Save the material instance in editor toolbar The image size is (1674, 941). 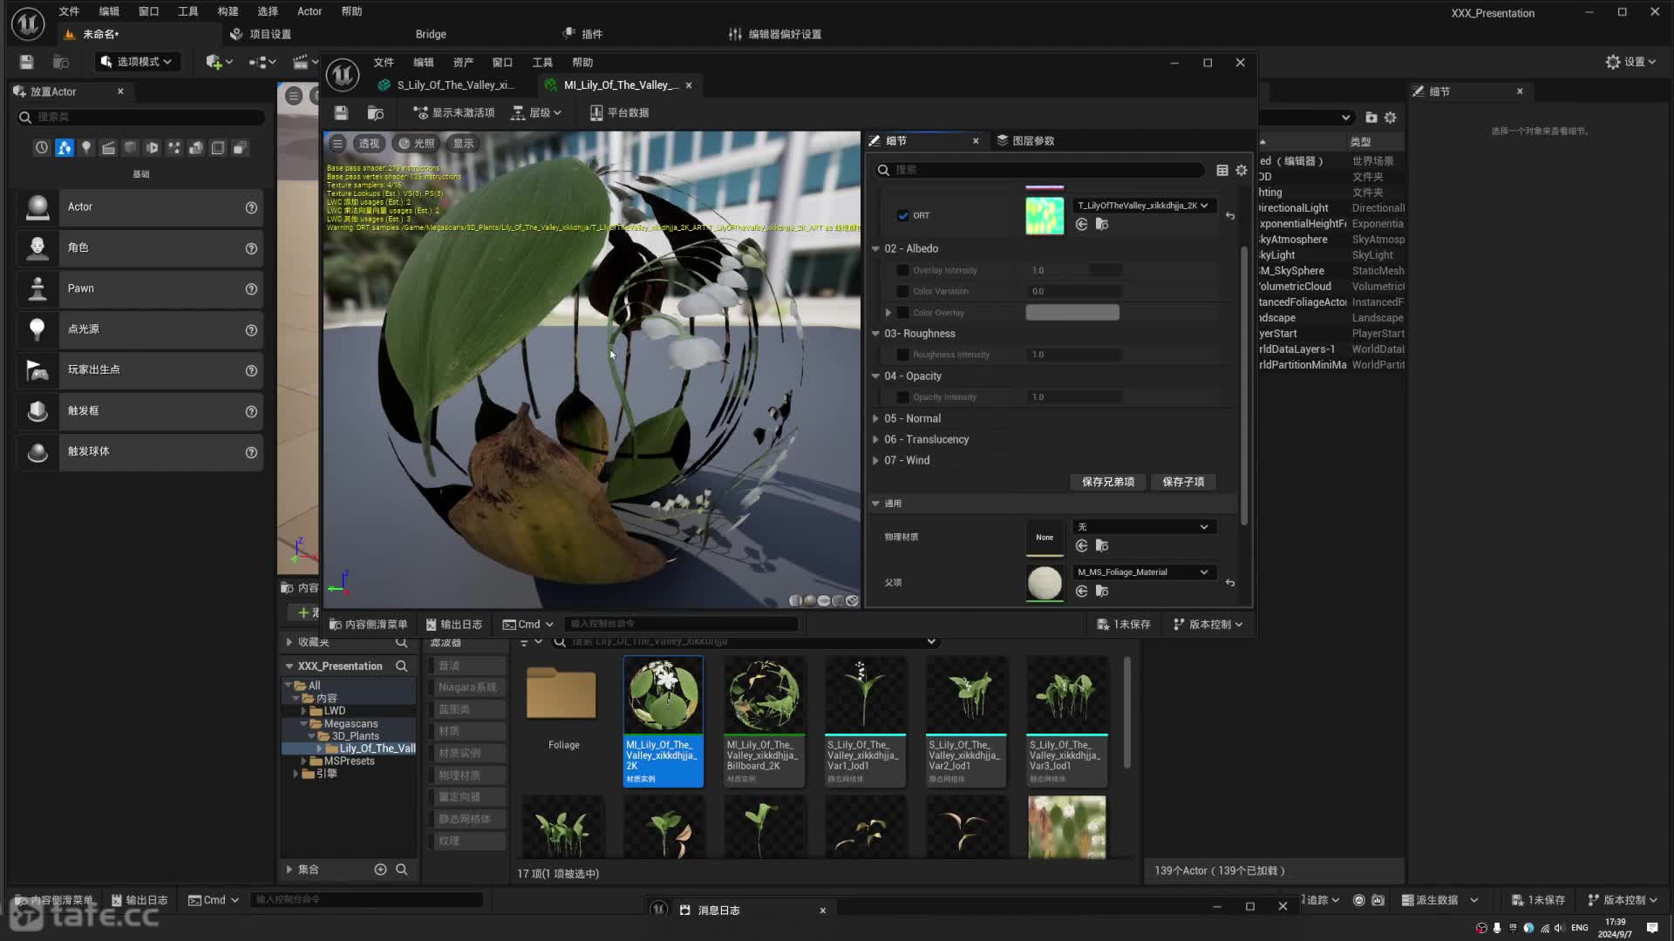pos(341,112)
